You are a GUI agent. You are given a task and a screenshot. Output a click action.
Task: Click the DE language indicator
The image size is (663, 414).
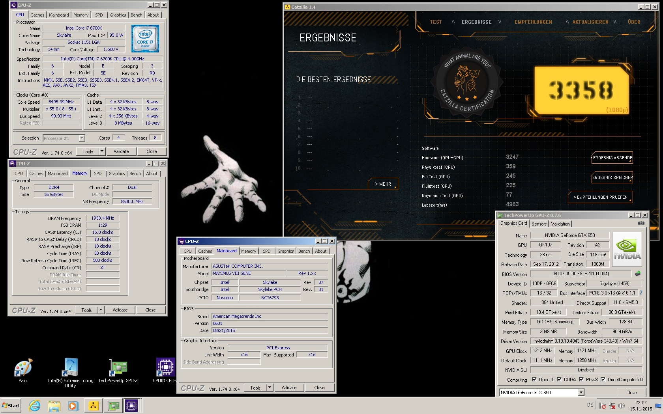click(x=590, y=405)
